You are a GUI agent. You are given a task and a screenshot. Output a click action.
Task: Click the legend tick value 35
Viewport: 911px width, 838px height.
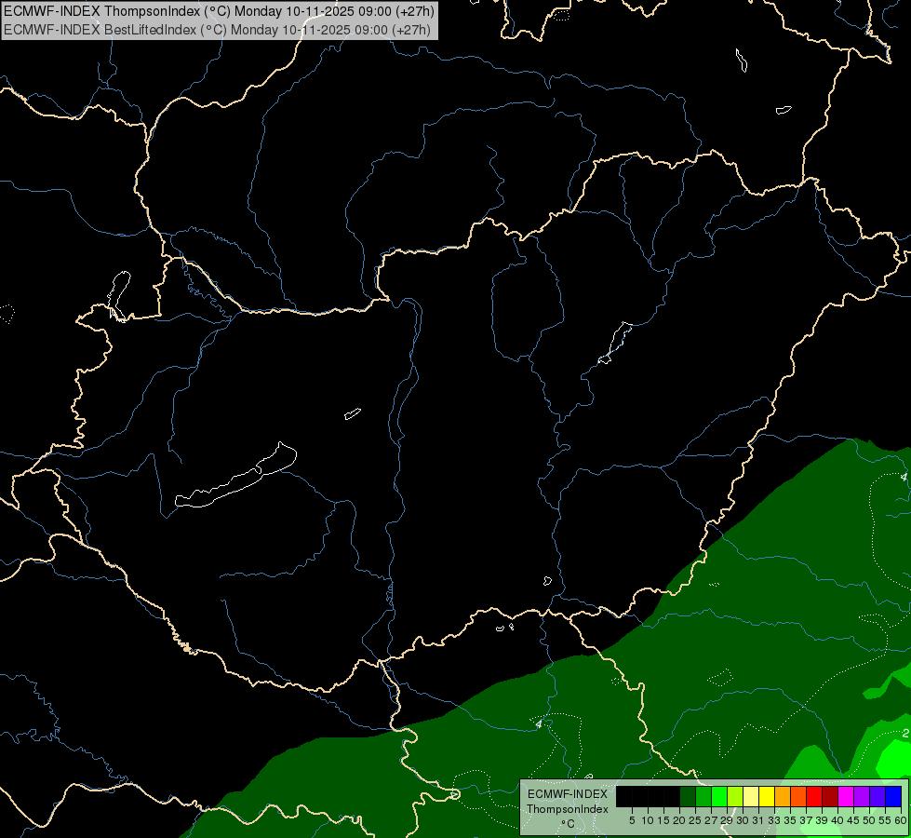coord(790,820)
